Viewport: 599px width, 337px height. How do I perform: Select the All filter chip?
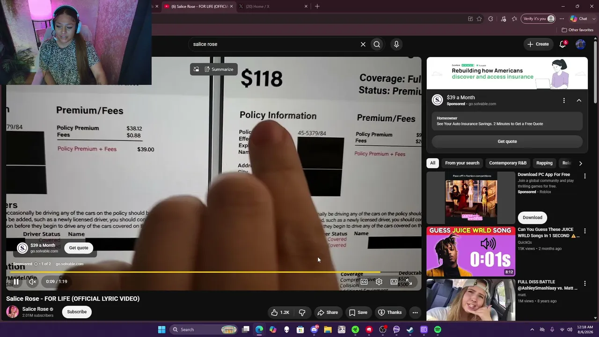pyautogui.click(x=433, y=163)
